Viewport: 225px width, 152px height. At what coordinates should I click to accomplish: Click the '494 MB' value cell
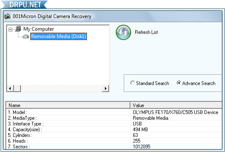pos(140,130)
